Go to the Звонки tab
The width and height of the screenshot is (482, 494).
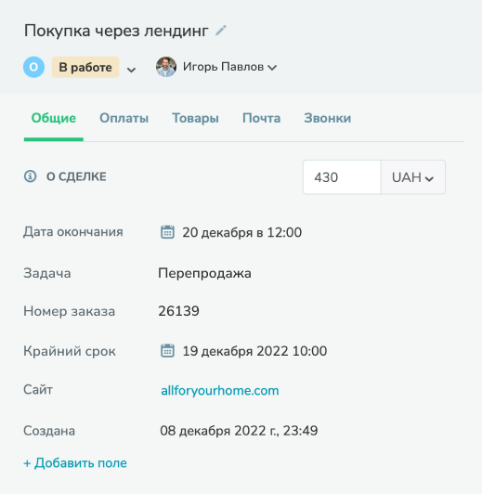coord(328,118)
